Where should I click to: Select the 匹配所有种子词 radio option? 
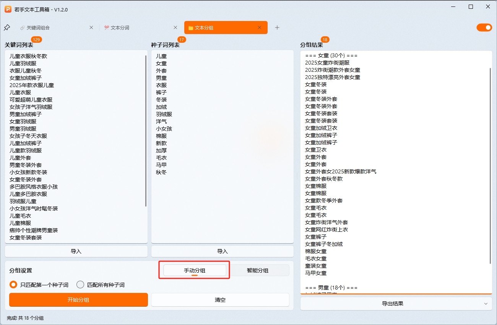[x=80, y=284]
